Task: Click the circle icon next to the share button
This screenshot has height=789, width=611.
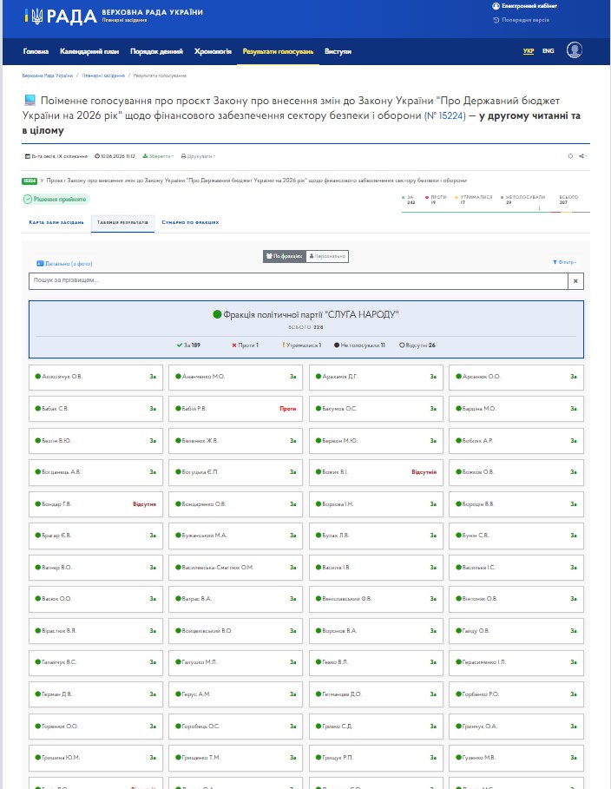Action: coord(570,156)
